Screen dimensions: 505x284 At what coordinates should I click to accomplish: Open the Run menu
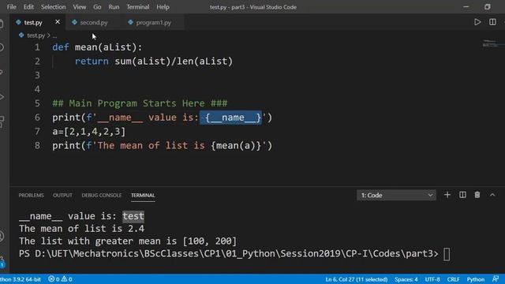tap(114, 7)
